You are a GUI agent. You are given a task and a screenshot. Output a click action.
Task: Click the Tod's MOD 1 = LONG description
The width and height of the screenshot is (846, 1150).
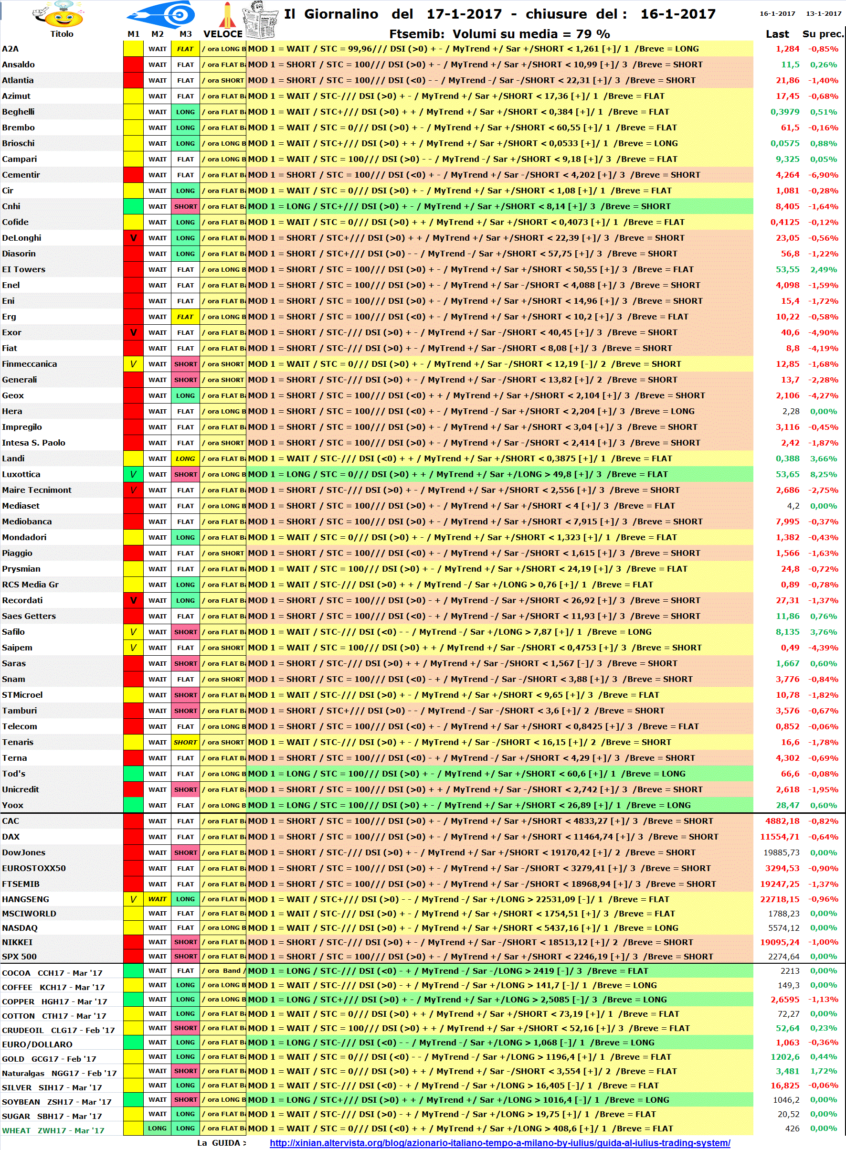pyautogui.click(x=499, y=774)
